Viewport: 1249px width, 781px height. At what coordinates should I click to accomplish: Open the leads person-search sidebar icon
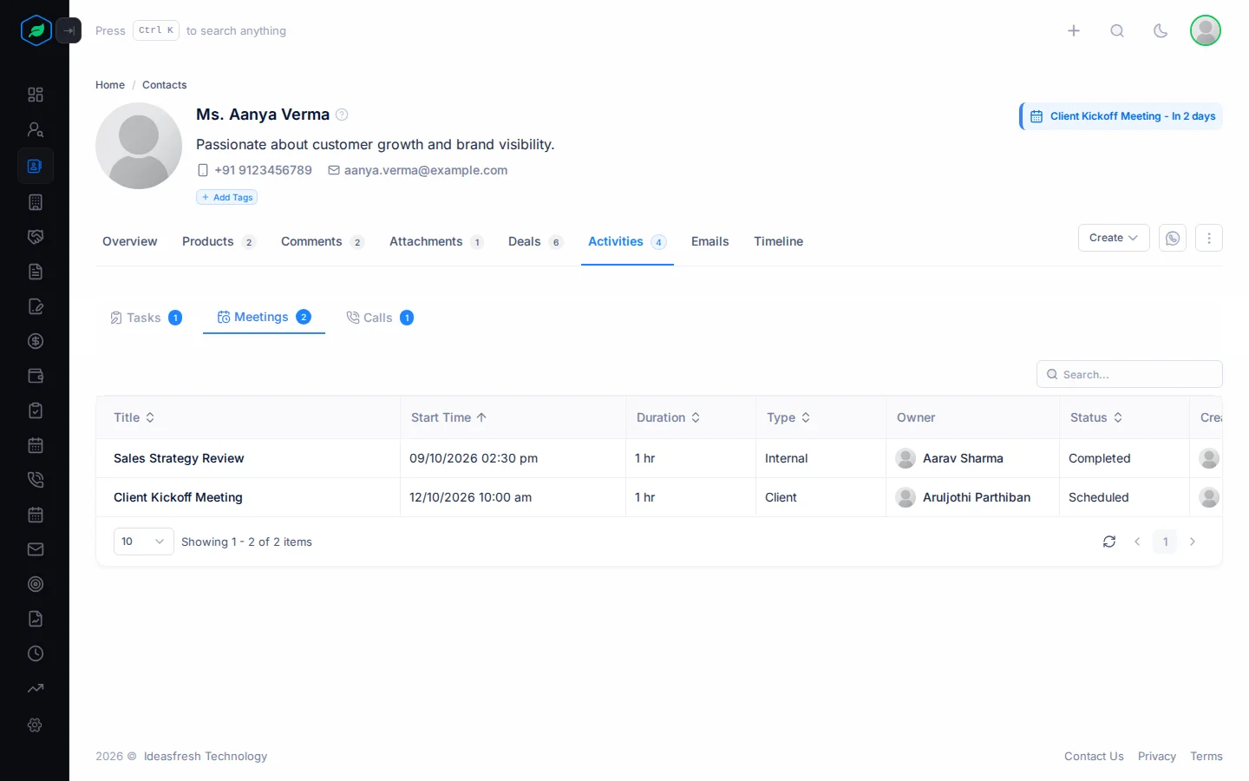[36, 129]
